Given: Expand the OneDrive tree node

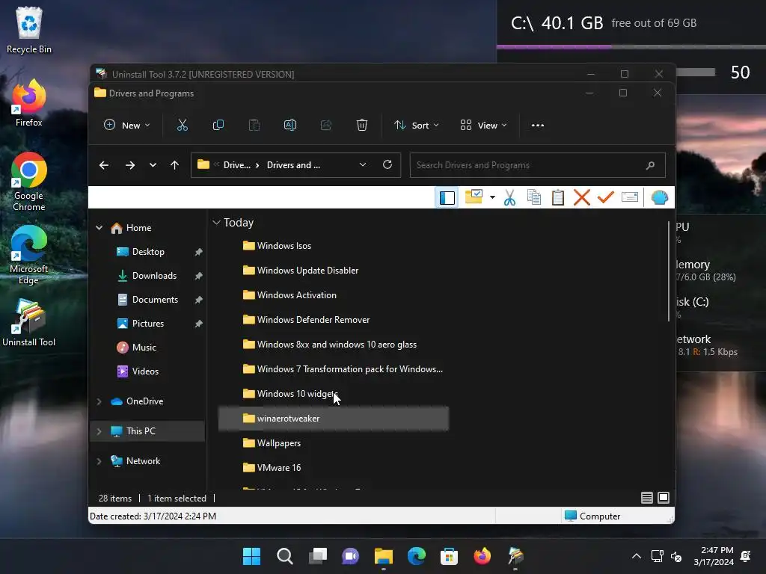Looking at the screenshot, I should (x=99, y=401).
